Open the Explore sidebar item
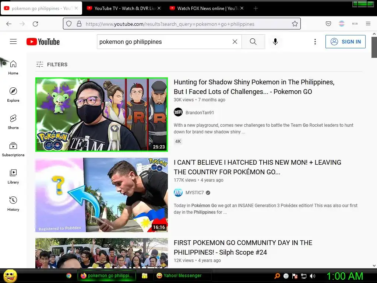377x283 pixels. (13, 95)
